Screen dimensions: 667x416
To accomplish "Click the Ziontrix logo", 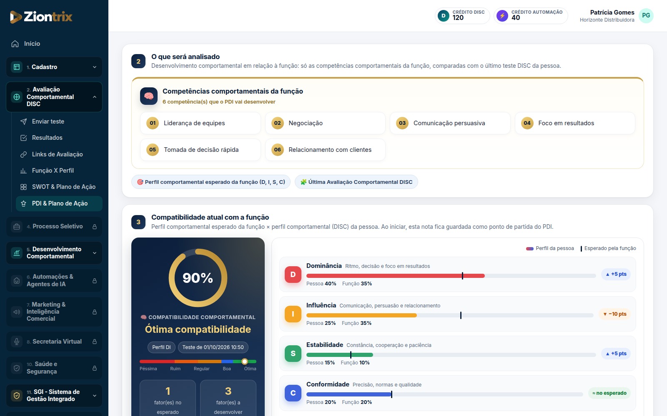I will (41, 17).
